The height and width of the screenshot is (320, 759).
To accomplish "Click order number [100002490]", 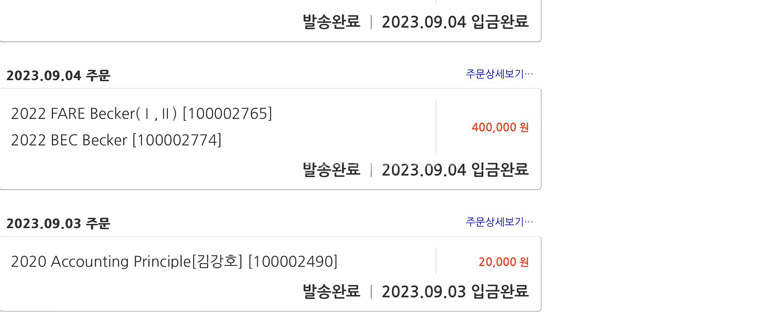I will [293, 262].
